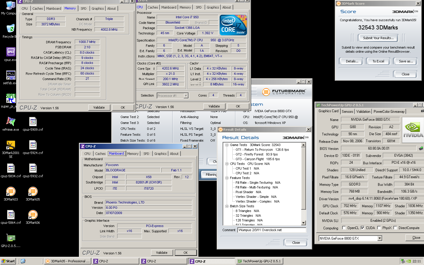Enable DirectCompute checkbox in GPU-Z
This screenshot has height=265, width=424.
395,228
